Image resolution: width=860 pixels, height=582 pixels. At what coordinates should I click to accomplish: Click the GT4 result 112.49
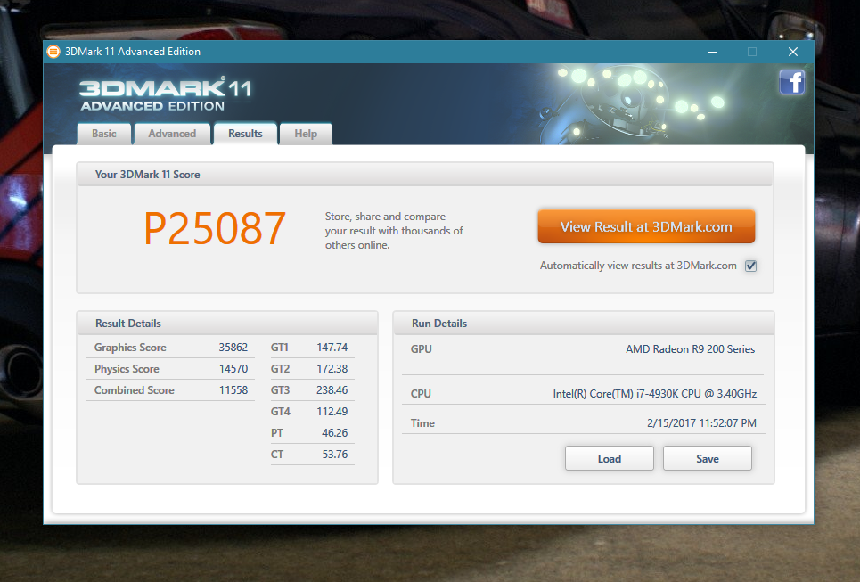332,412
